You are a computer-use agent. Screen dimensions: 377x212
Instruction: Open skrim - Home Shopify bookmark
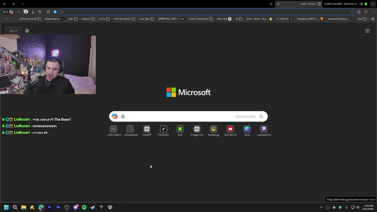[259, 19]
